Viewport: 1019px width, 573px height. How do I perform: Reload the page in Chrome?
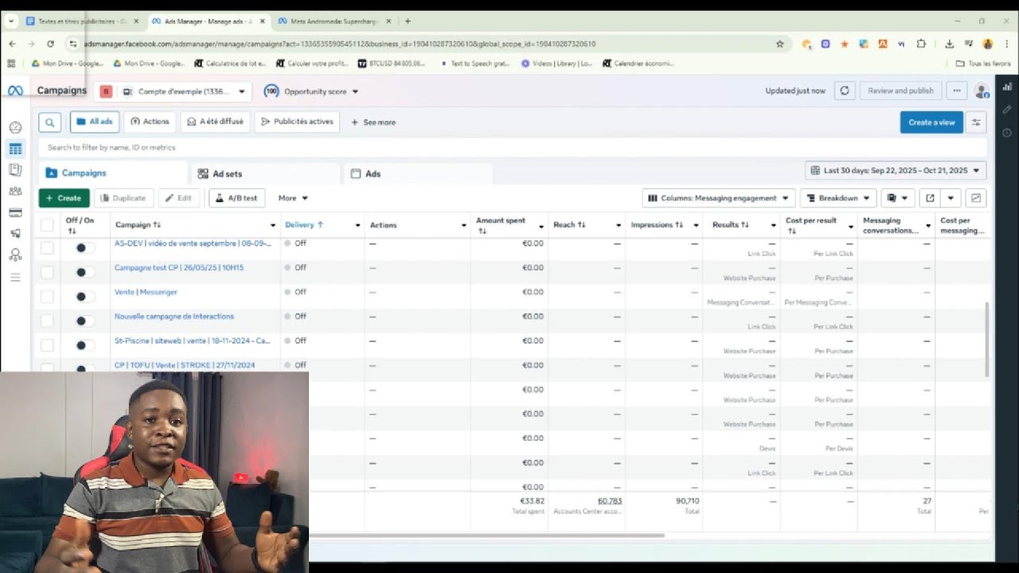50,44
